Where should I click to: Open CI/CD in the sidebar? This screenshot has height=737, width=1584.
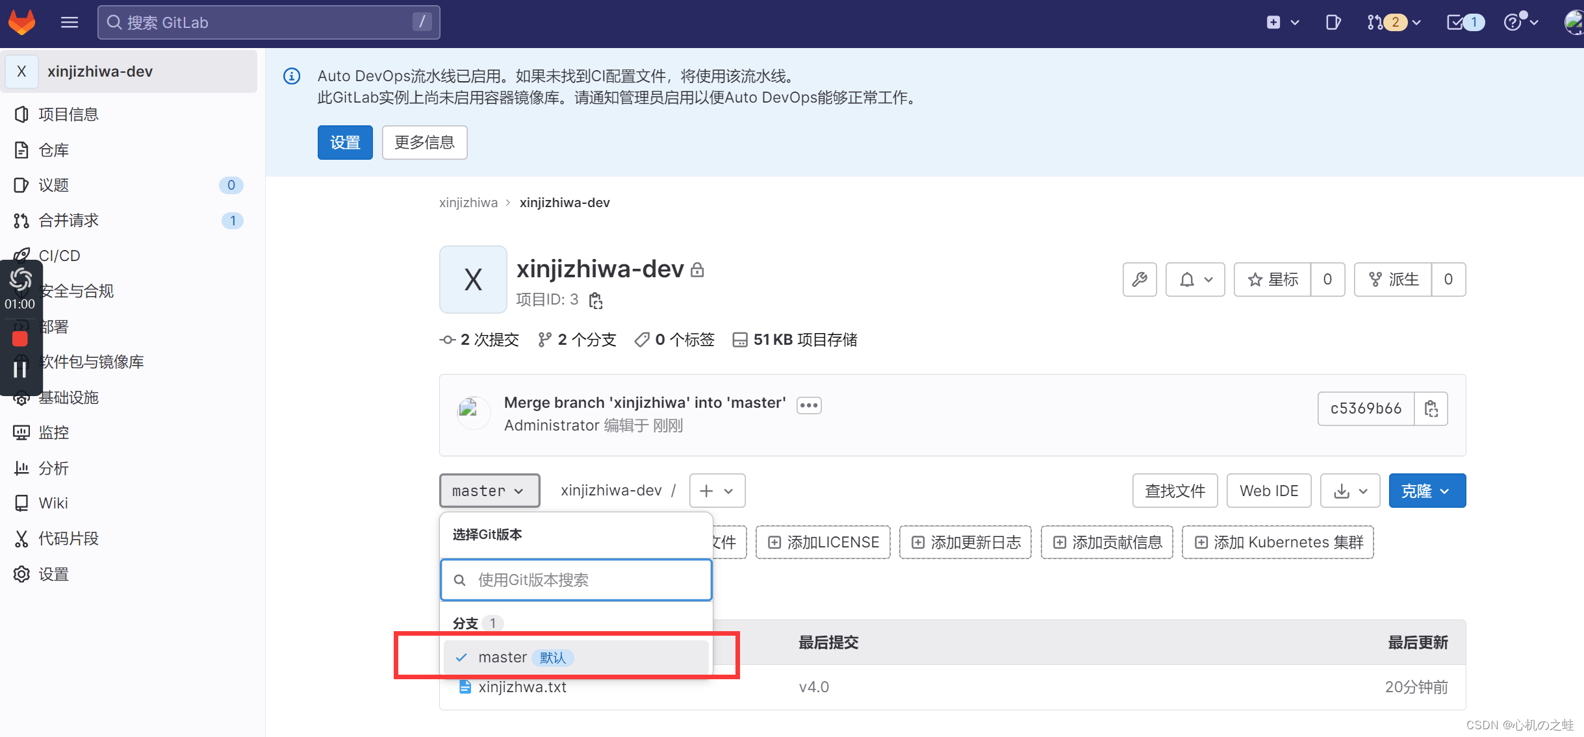(x=130, y=255)
